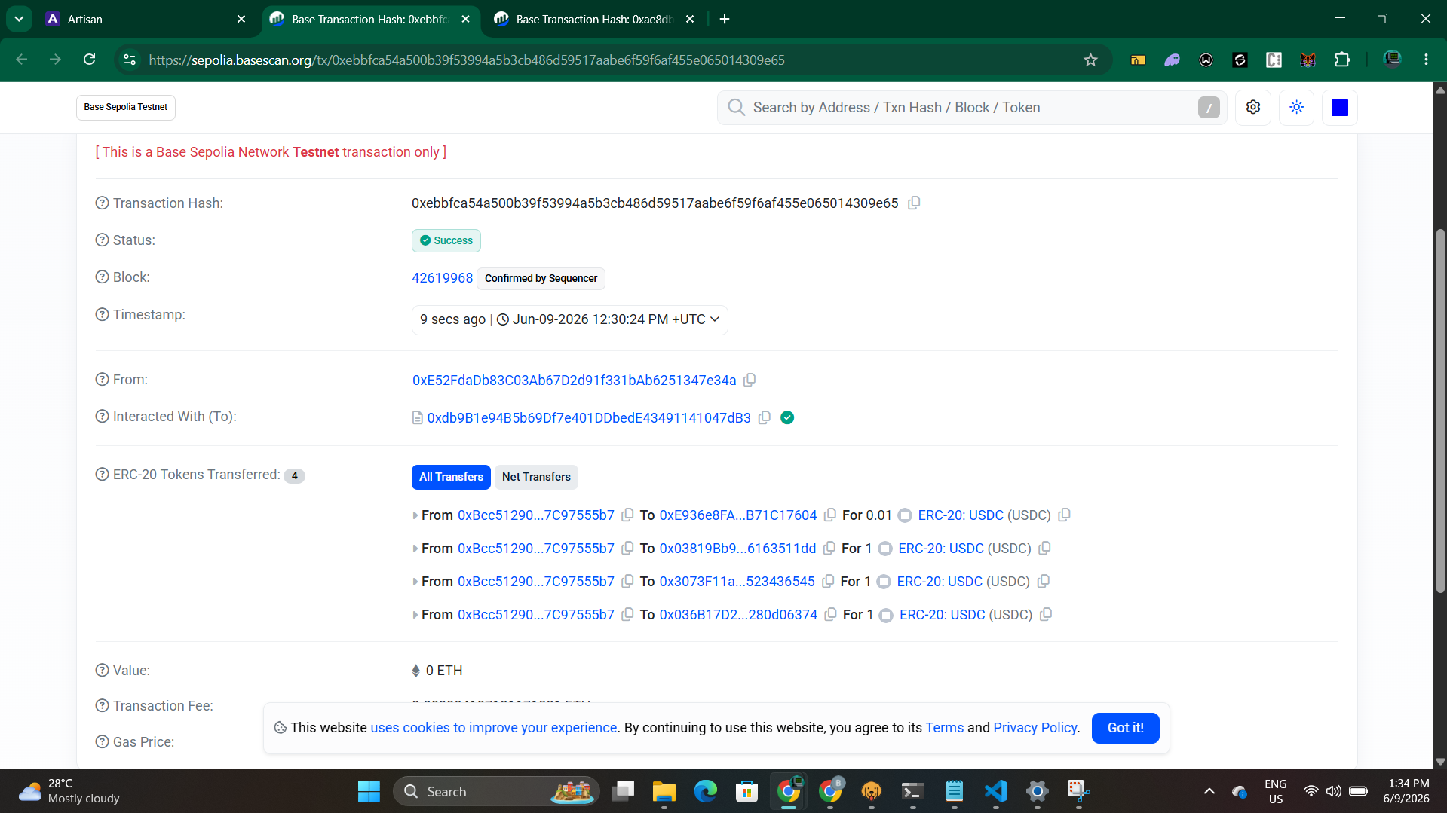This screenshot has width=1447, height=813.
Task: Click the Confirmed by Sequencer badge
Action: pyautogui.click(x=541, y=278)
